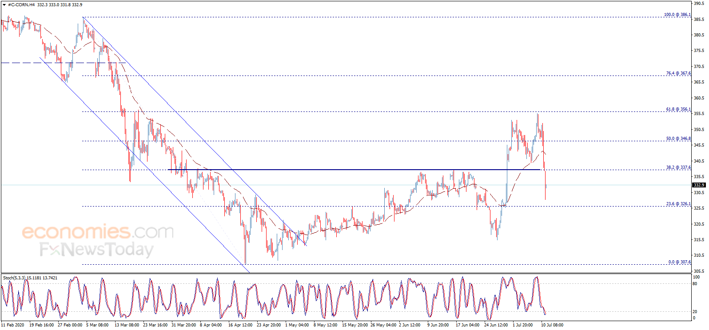Select the 10 Jul 08:00 time label
This screenshot has height=330, width=709.
[552, 325]
